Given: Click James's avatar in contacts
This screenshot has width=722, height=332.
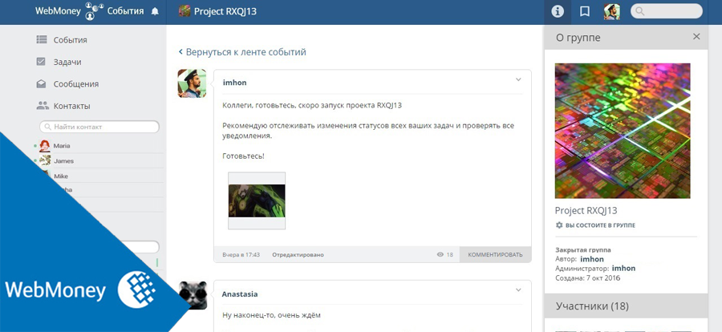Looking at the screenshot, I should pos(45,160).
